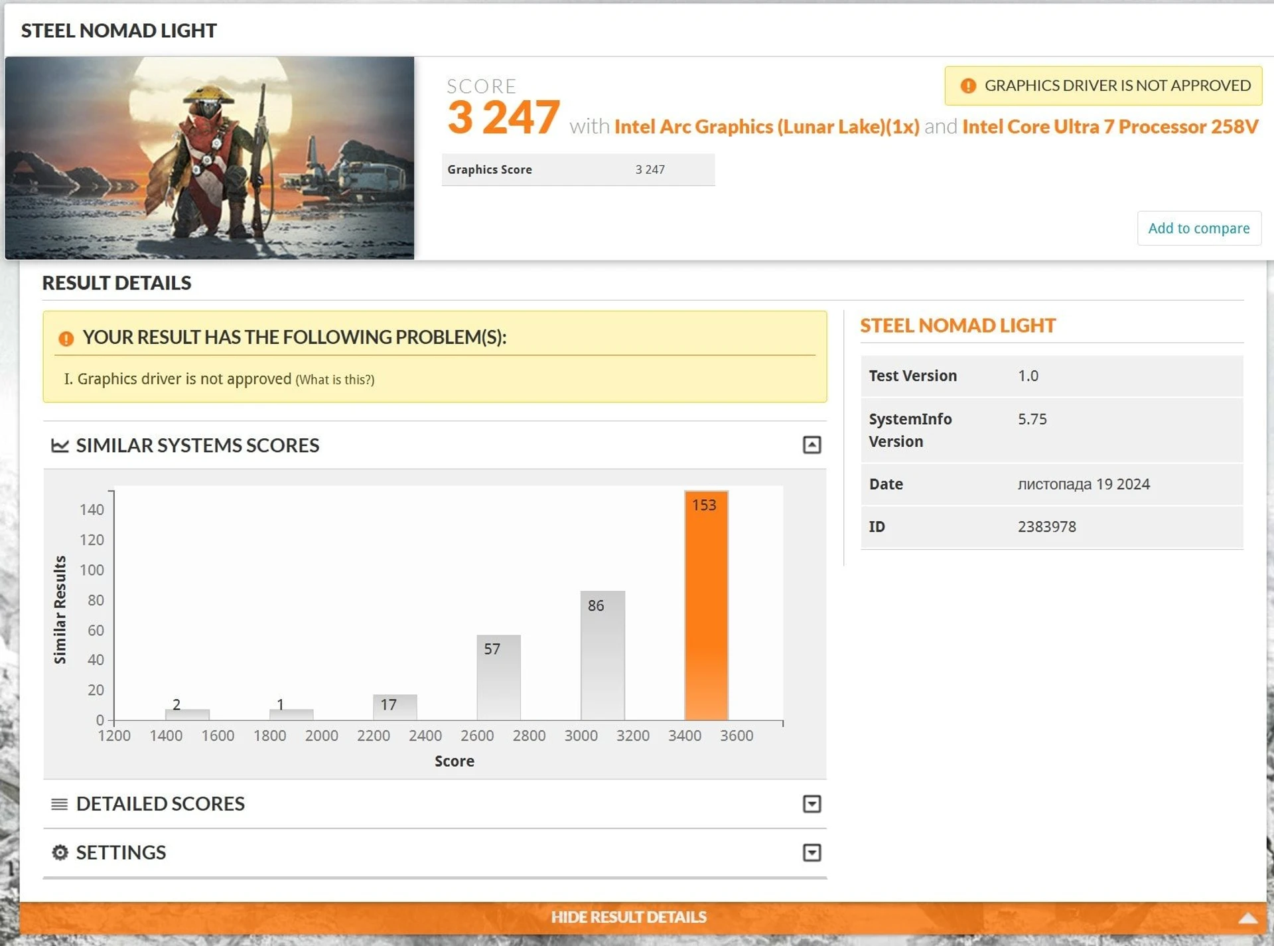Click the gear icon next to Settings
The image size is (1274, 946).
click(60, 852)
